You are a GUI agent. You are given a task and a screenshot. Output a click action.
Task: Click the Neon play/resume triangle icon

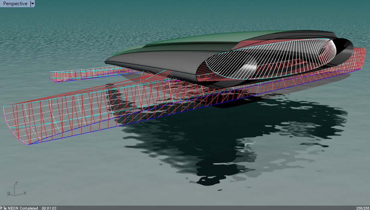tap(2, 208)
